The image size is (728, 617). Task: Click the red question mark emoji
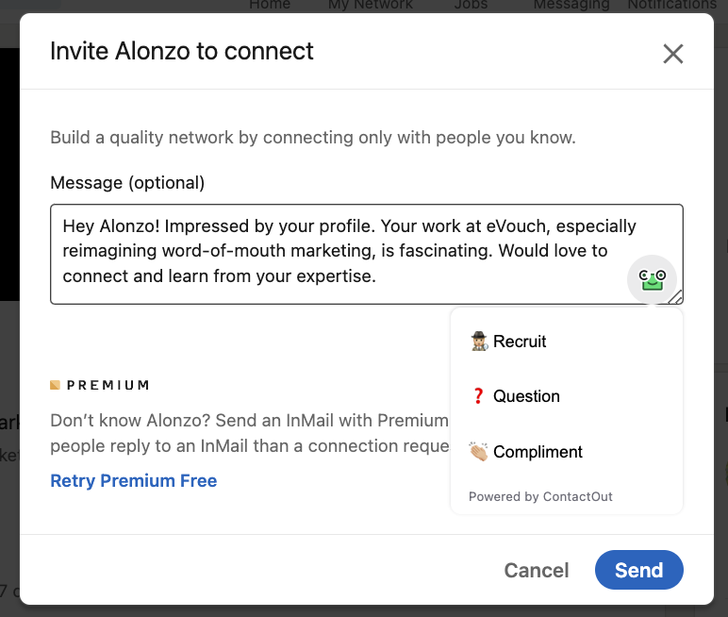click(x=478, y=396)
